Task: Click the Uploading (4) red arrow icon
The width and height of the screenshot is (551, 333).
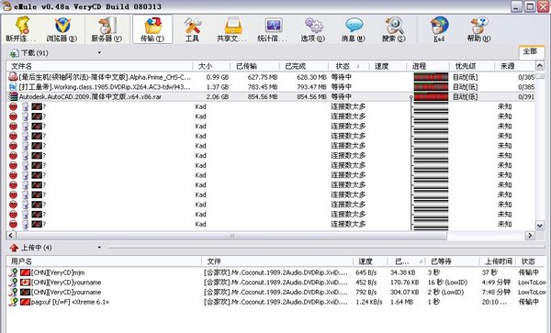Action: click(14, 248)
